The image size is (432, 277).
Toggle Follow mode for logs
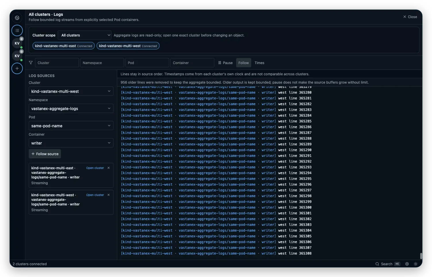tap(244, 63)
